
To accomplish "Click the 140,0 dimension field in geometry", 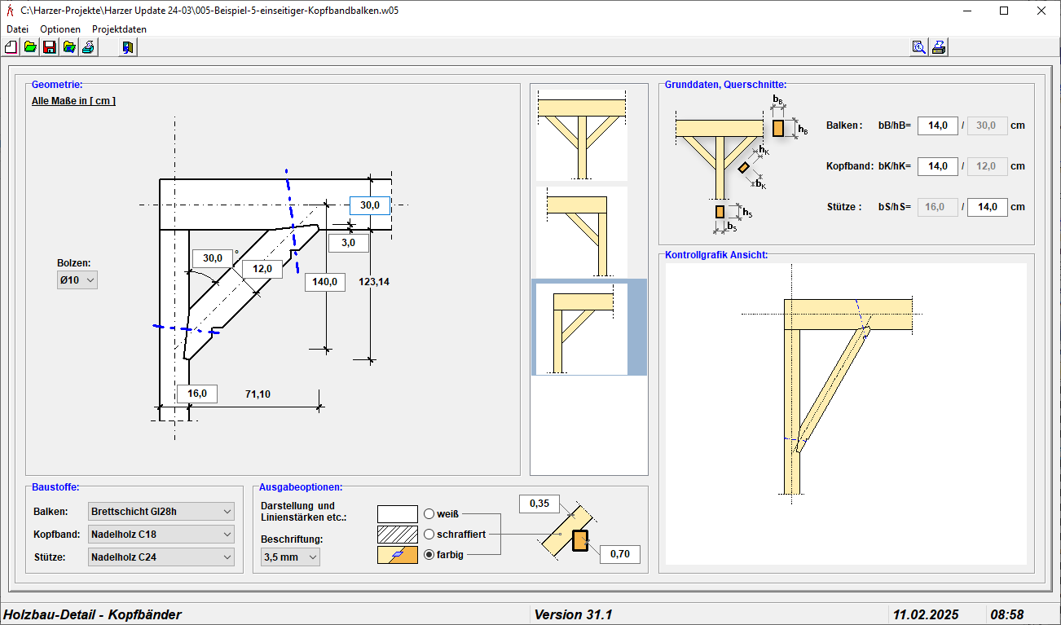I will tap(324, 282).
